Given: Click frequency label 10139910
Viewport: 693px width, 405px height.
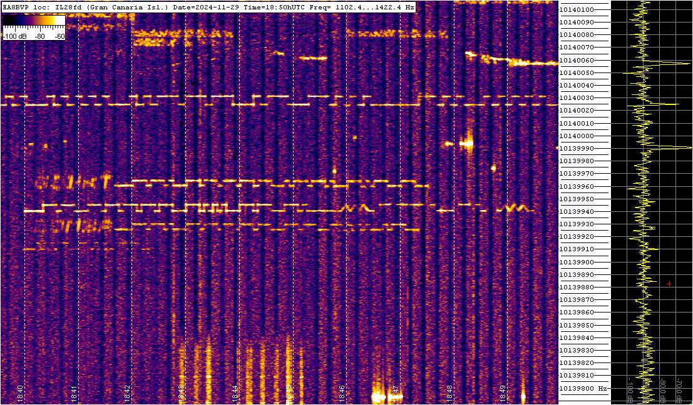Looking at the screenshot, I should (x=577, y=249).
